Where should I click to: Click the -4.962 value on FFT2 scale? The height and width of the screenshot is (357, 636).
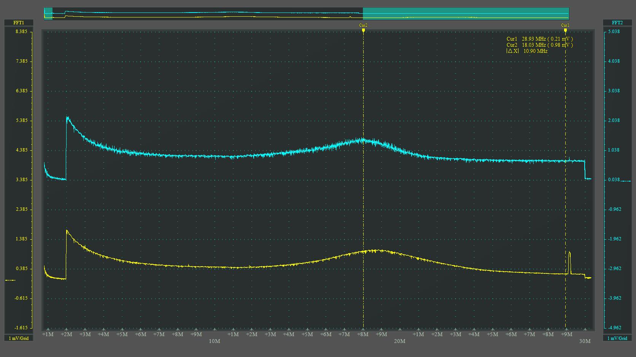[615, 328]
